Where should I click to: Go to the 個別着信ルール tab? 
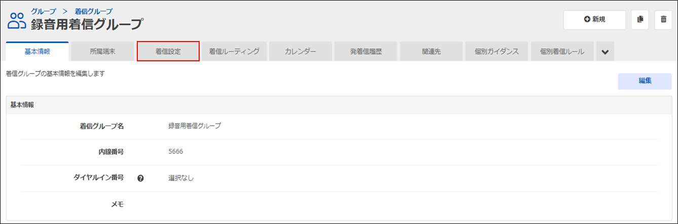click(x=562, y=52)
